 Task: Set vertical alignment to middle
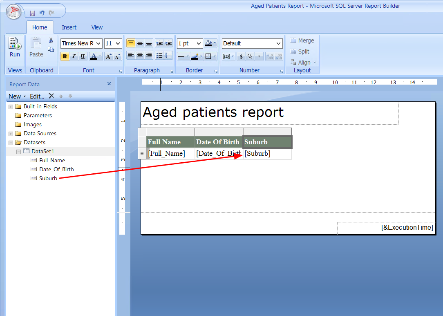pyautogui.click(x=140, y=43)
